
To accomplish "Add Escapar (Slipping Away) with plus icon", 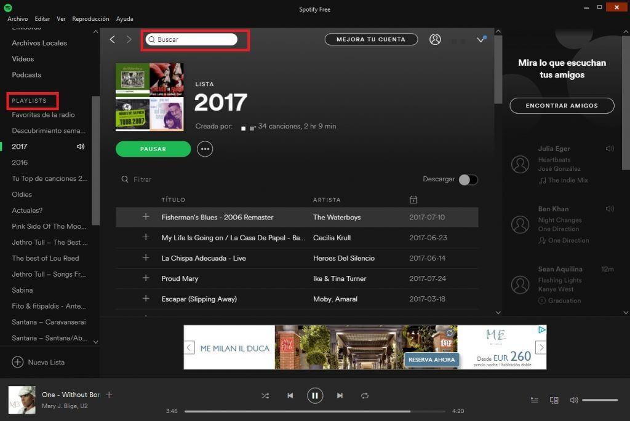I will pyautogui.click(x=146, y=299).
